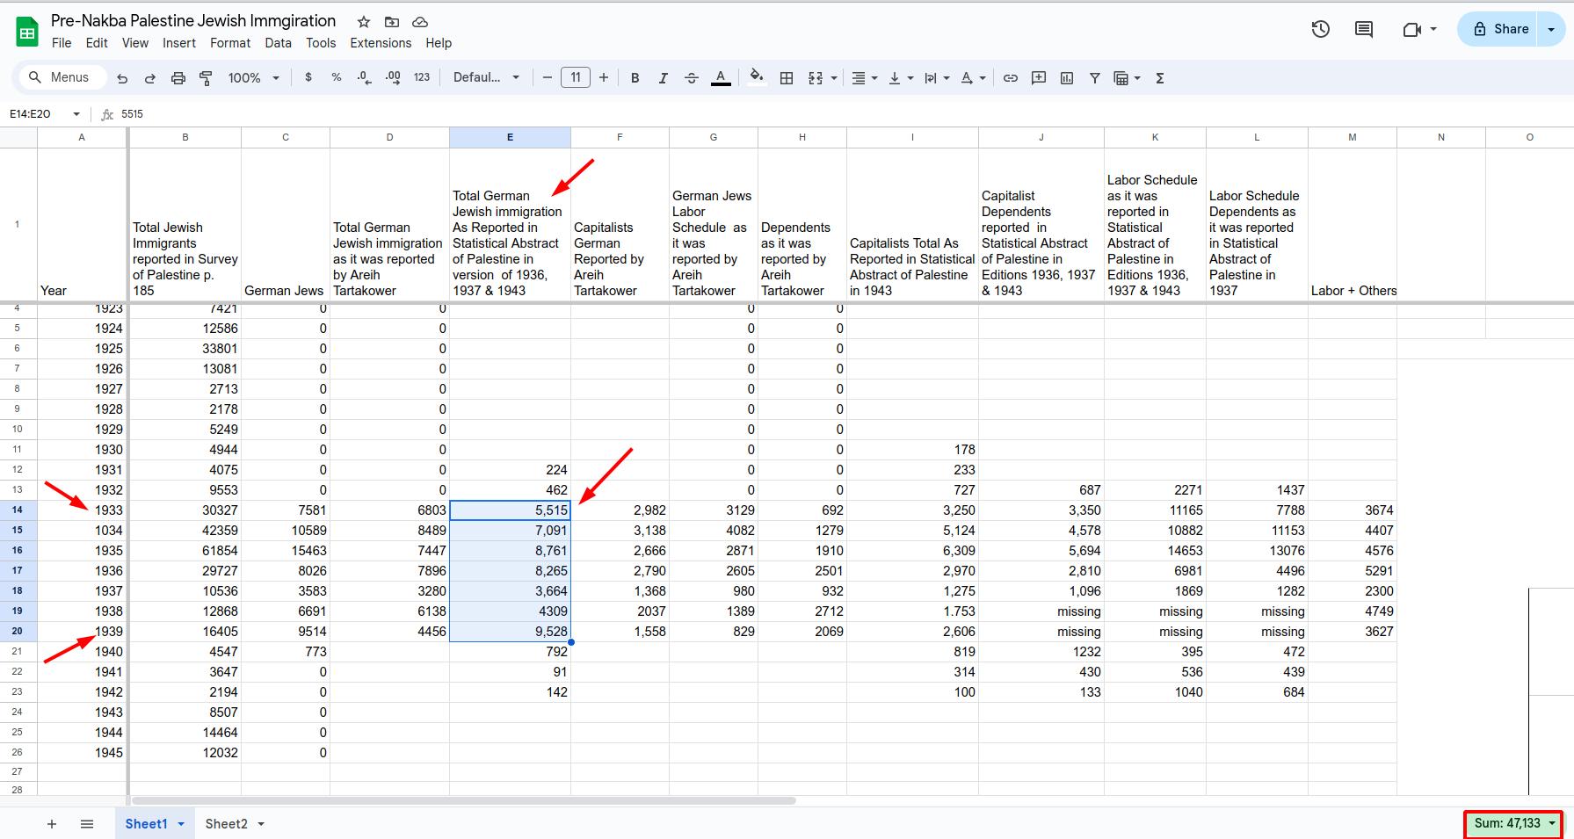Click the paint format icon
The image size is (1574, 839).
click(x=207, y=78)
